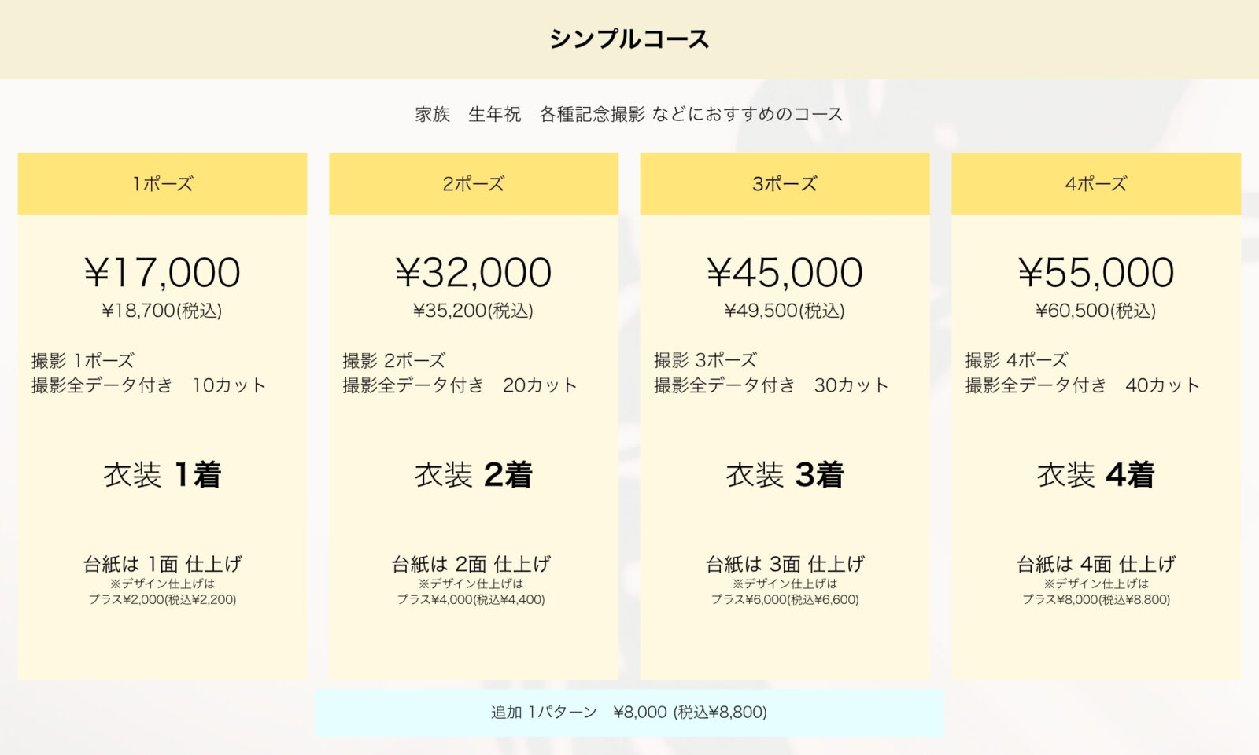Viewport: 1259px width, 755px height.
Task: Select the 1ポーズ plan header
Action: pyautogui.click(x=162, y=184)
